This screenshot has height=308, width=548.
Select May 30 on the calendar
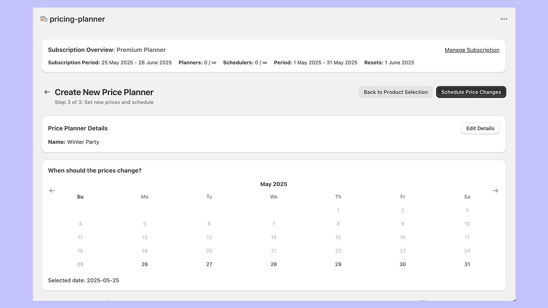[402, 264]
